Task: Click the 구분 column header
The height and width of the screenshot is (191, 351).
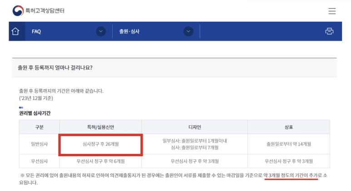Action: point(40,127)
